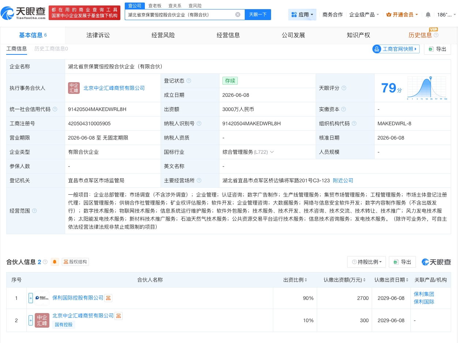
Task: Click the 中企汇峰 logo in 执行事务合伙人 row
Action: (74, 88)
